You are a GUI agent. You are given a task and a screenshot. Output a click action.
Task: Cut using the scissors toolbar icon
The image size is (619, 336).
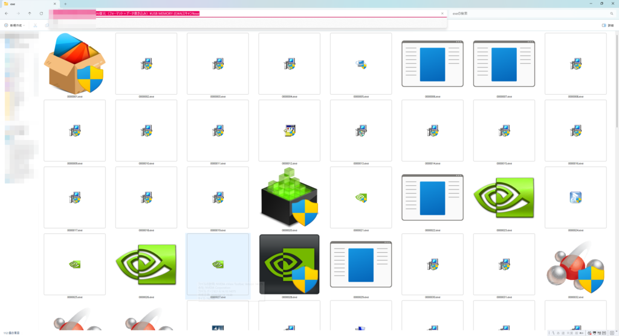click(x=35, y=25)
